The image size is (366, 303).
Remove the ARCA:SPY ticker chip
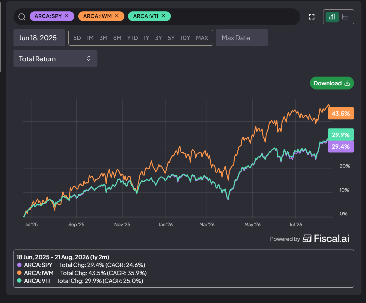tap(67, 16)
